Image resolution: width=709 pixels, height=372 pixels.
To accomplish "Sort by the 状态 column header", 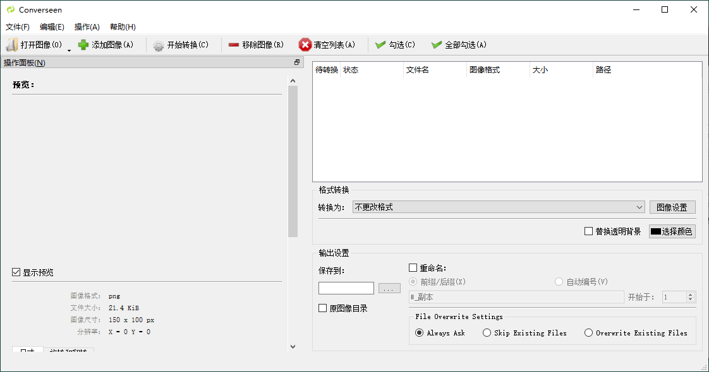I will (x=371, y=70).
